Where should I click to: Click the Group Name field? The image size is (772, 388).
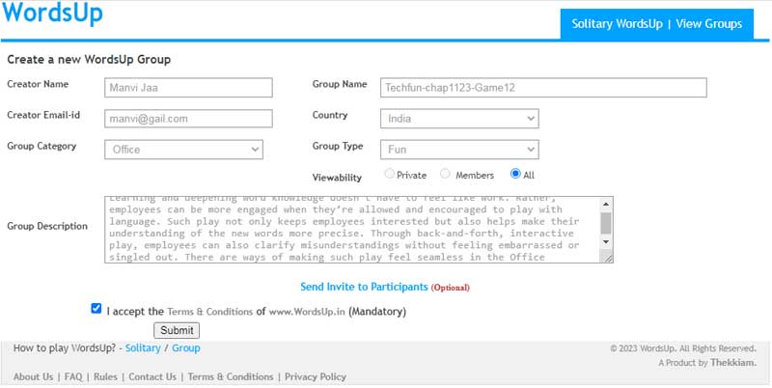543,88
